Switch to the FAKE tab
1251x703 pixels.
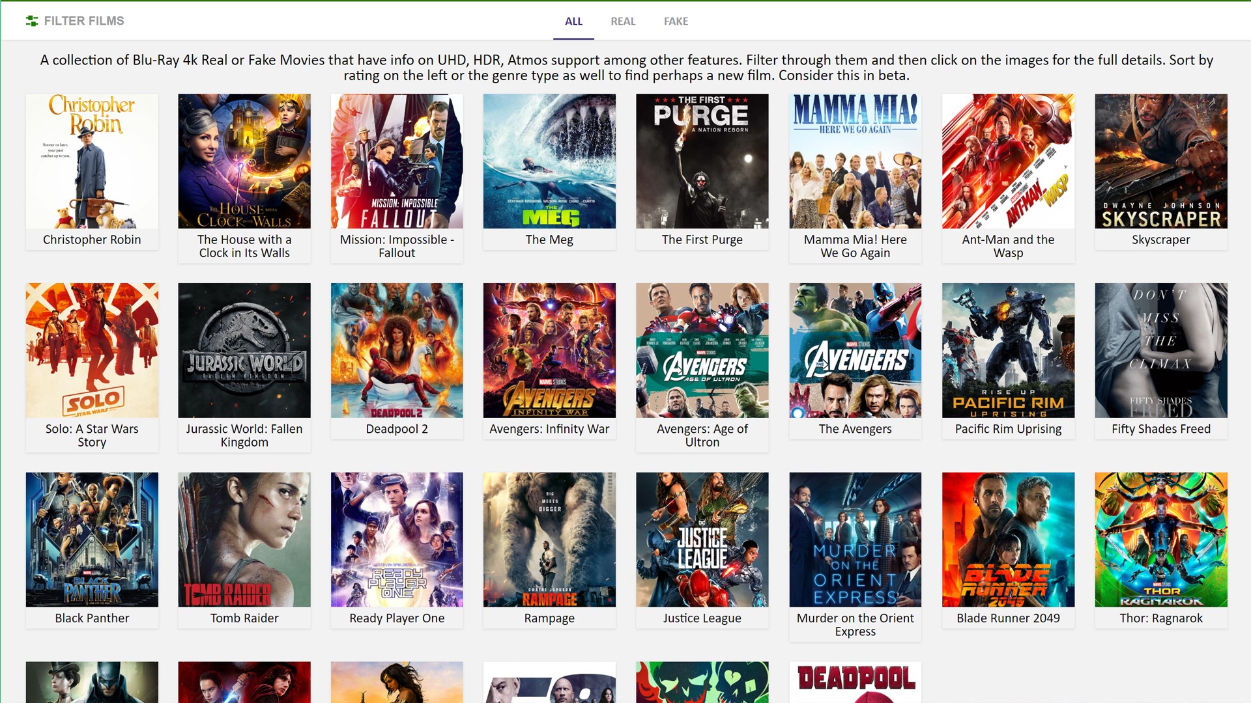coord(676,21)
